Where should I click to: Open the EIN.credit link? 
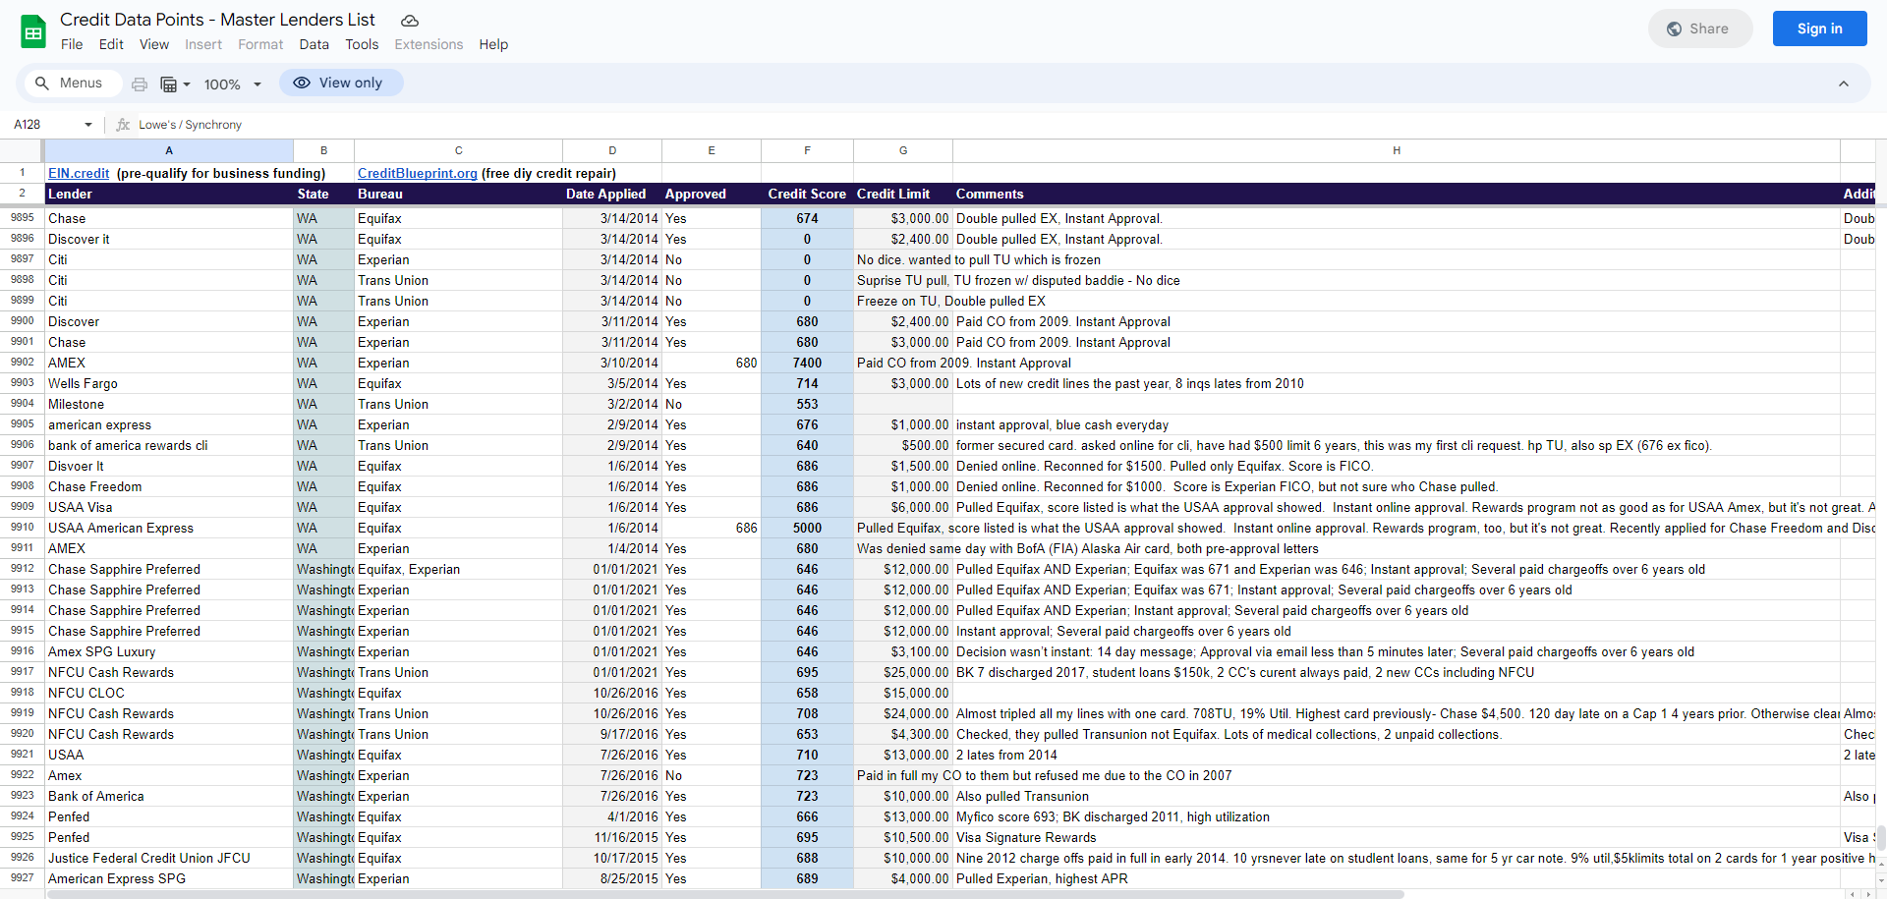[x=79, y=173]
